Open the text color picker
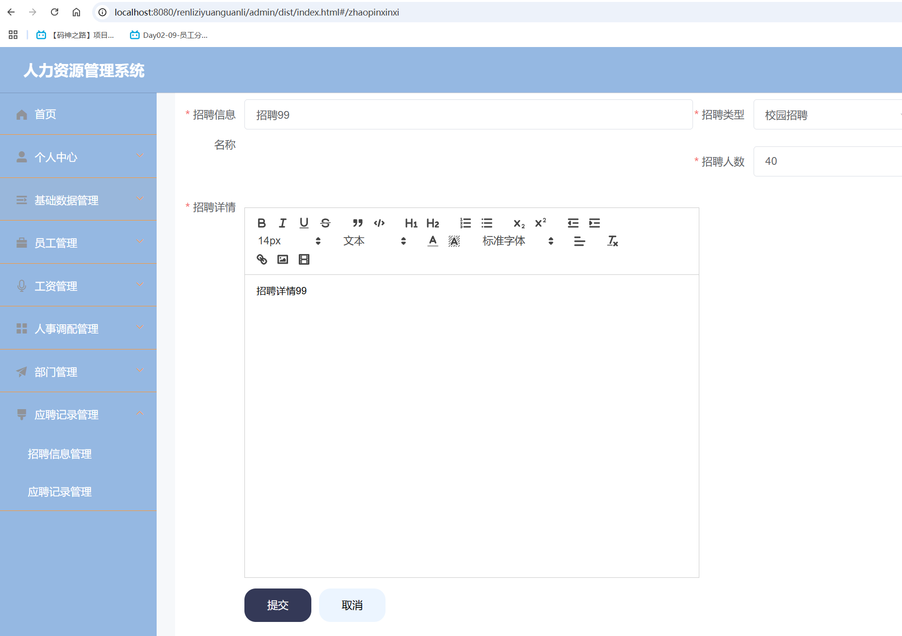 coord(432,241)
